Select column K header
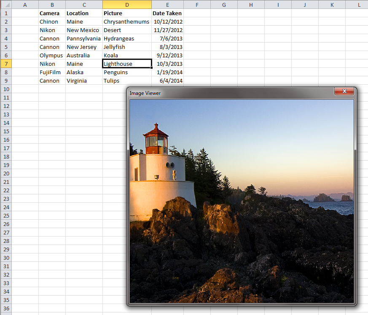The image size is (368, 315). [x=332, y=5]
